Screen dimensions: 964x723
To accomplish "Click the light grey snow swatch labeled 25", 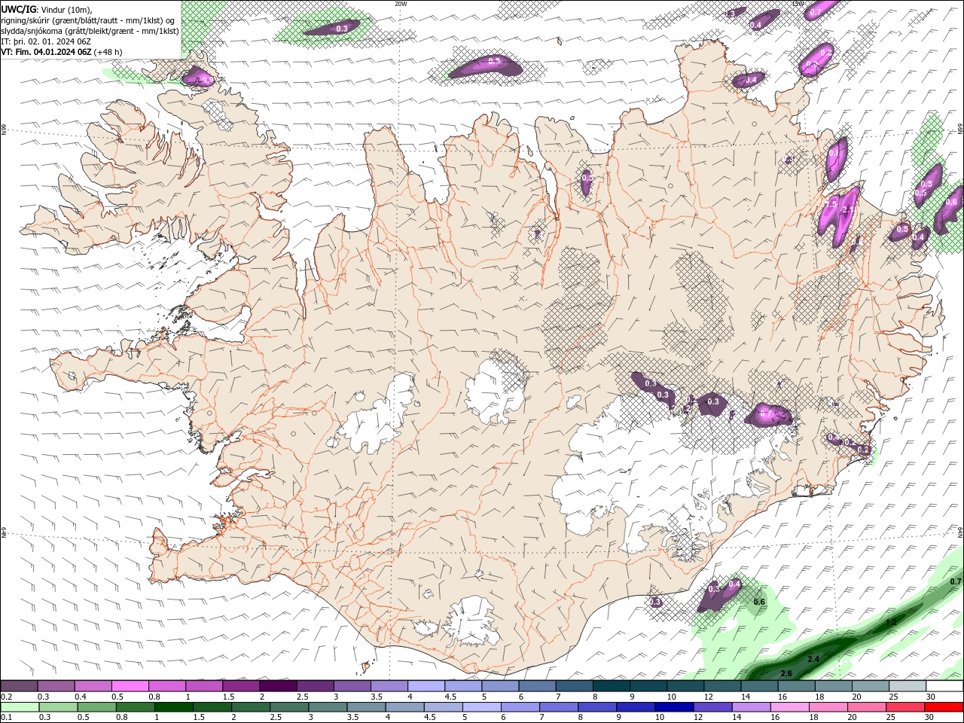I will click(908, 686).
